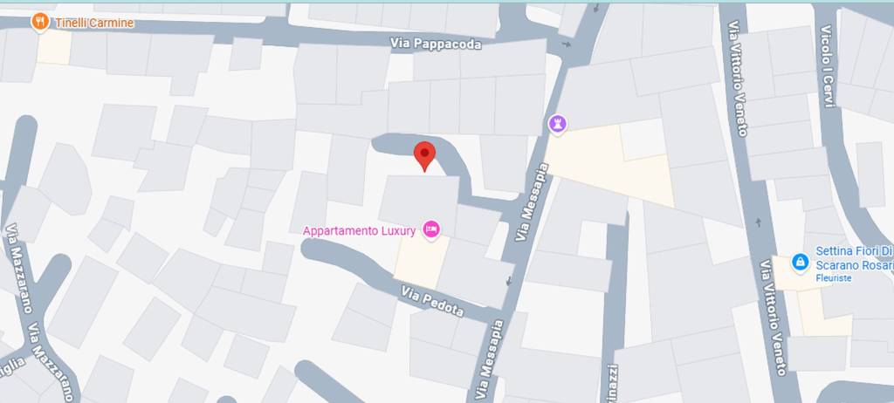The height and width of the screenshot is (403, 894).
Task: Select the Via Pedota street label
Action: pyautogui.click(x=432, y=302)
